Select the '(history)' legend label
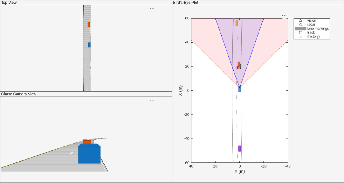Viewport: 344px width, 183px height. 313,37
